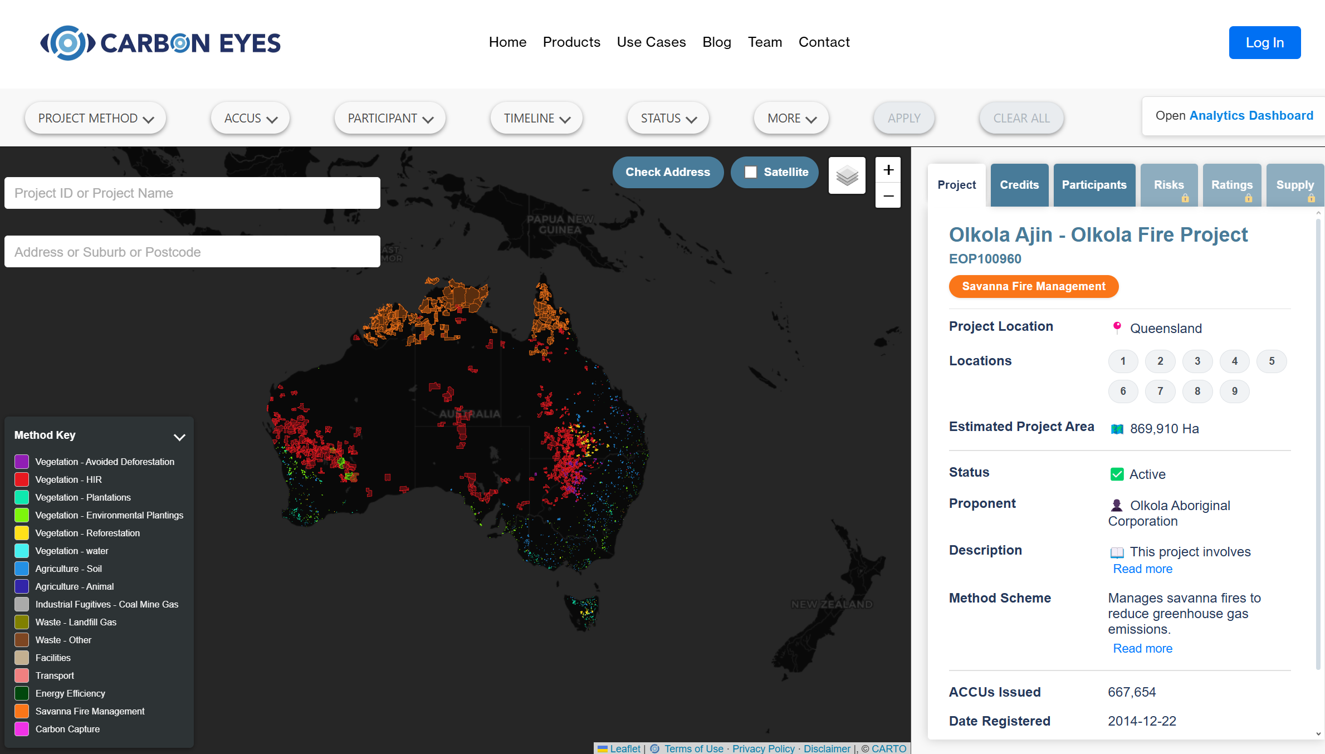The height and width of the screenshot is (754, 1325).
Task: Zoom in the map with plus button
Action: (888, 170)
